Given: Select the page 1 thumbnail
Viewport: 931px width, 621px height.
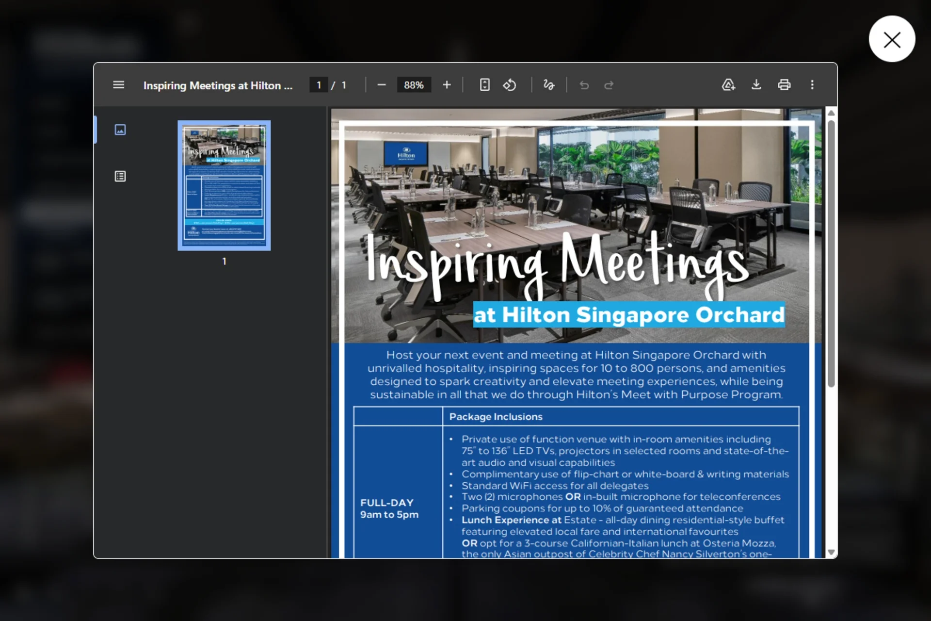Looking at the screenshot, I should click(x=224, y=185).
